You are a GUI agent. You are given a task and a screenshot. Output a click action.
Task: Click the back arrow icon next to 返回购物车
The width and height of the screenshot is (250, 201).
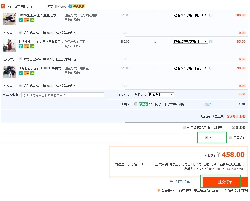click(x=171, y=182)
